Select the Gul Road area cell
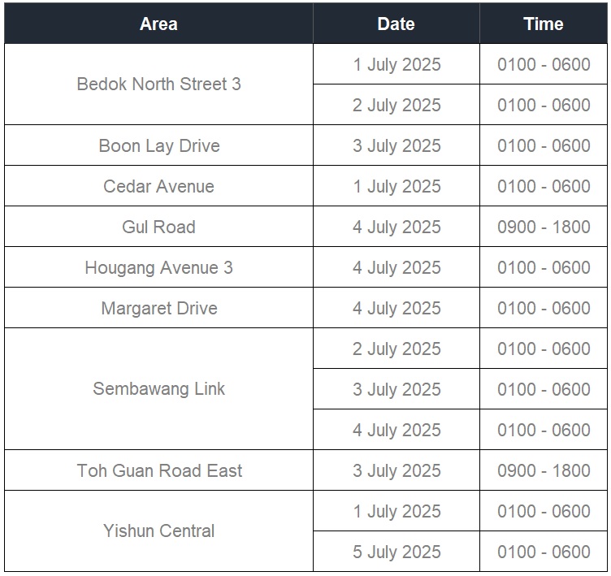 (158, 227)
